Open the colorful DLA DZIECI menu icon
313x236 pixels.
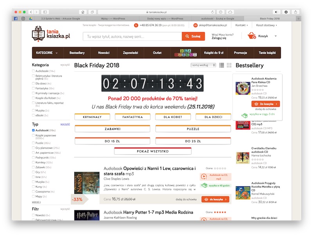[185, 53]
